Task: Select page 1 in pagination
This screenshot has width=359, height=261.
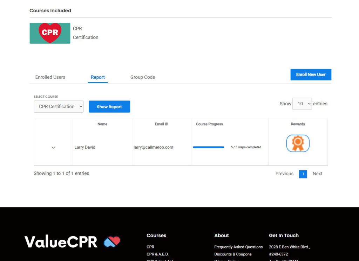Action: click(x=303, y=174)
